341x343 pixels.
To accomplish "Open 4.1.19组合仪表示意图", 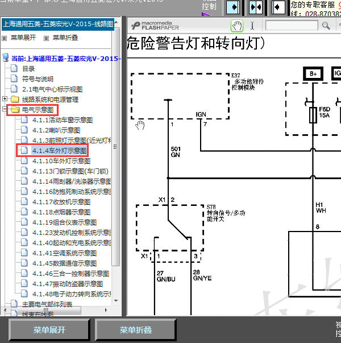I will pyautogui.click(x=64, y=222).
